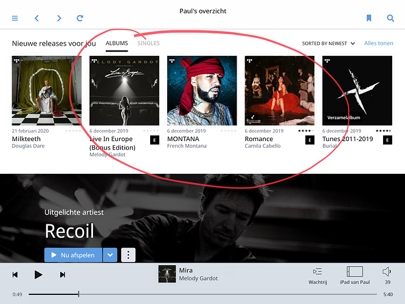
Task: Open the Sorted by Newest dropdown
Action: coord(328,43)
